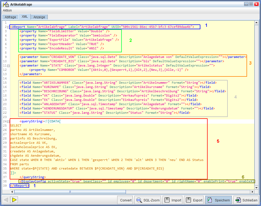This screenshot has width=261, height=206.
Task: Click the Artikelabfrage window title icon
Action: point(5,4)
